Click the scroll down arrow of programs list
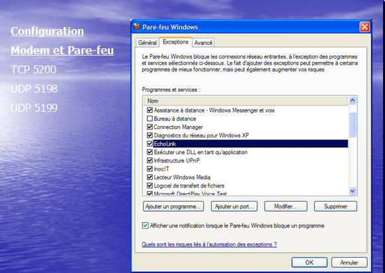 [353, 190]
